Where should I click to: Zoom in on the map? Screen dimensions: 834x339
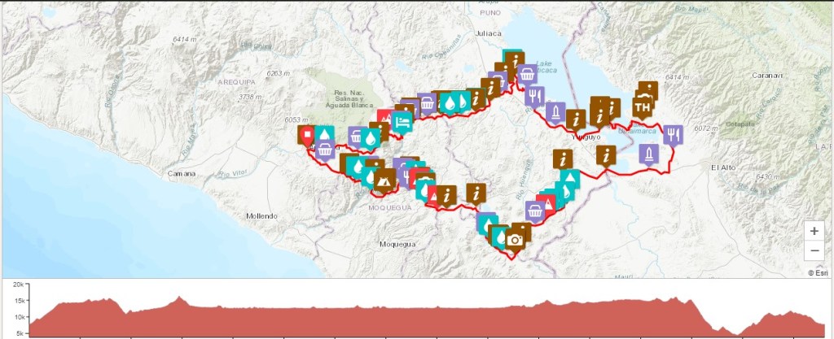pyautogui.click(x=814, y=231)
